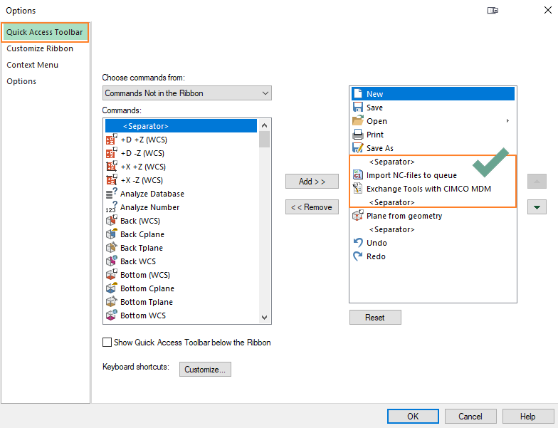Go to the Options category in sidebar
The height and width of the screenshot is (428, 558).
[x=21, y=81]
